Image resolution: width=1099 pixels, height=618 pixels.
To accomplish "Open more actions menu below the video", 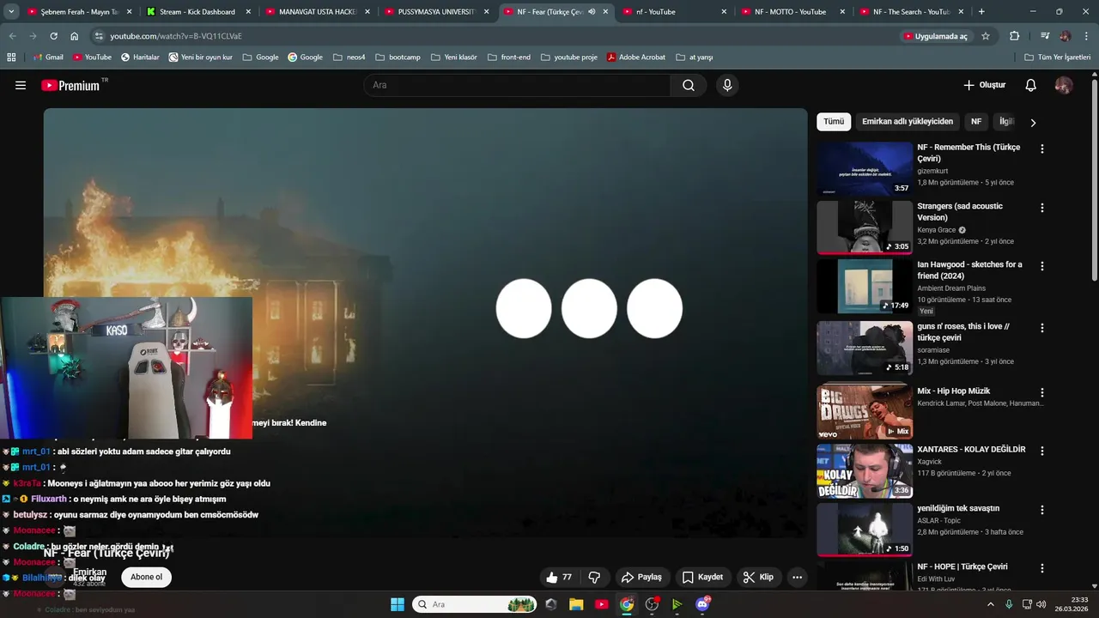I will tap(798, 578).
